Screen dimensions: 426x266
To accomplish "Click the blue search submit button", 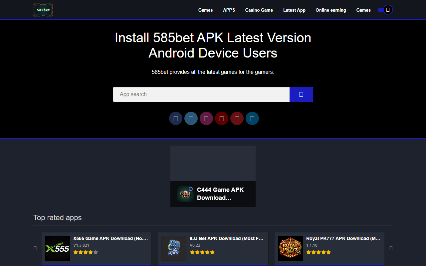I will 301,94.
